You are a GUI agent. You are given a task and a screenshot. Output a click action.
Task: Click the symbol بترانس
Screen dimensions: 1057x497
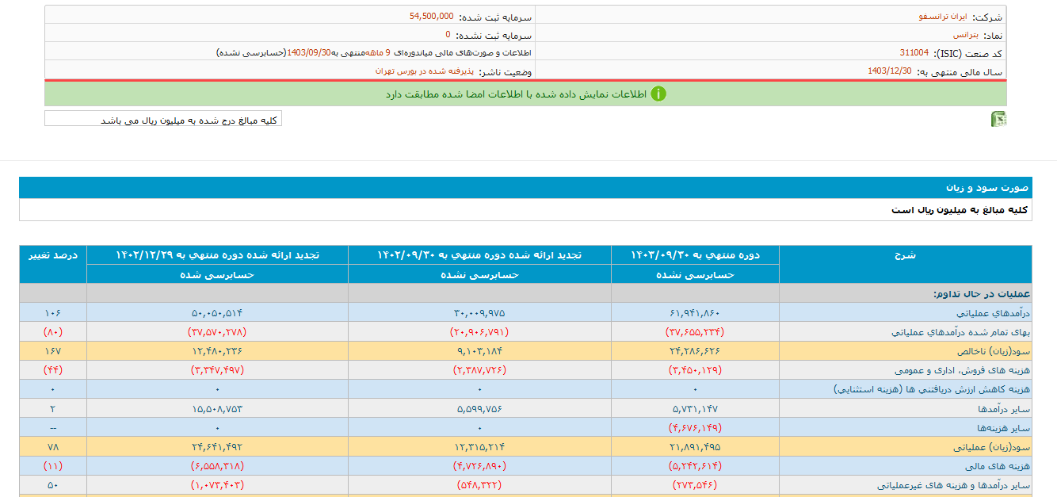pos(965,35)
